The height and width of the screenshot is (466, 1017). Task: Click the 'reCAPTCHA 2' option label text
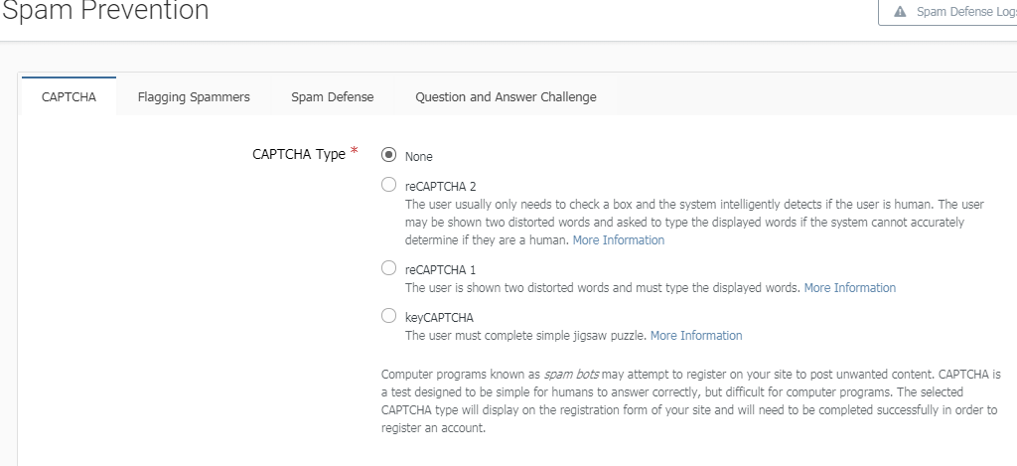[440, 186]
